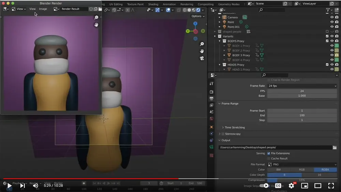
Task: Click the Scene name field
Action: pyautogui.click(x=268, y=4)
